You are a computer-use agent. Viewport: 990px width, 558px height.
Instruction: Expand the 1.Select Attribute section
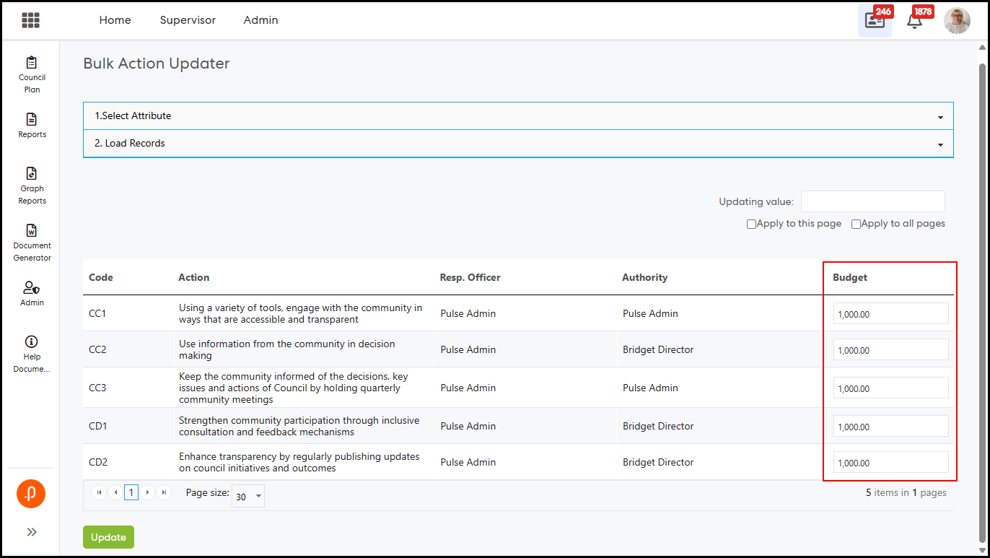[518, 116]
